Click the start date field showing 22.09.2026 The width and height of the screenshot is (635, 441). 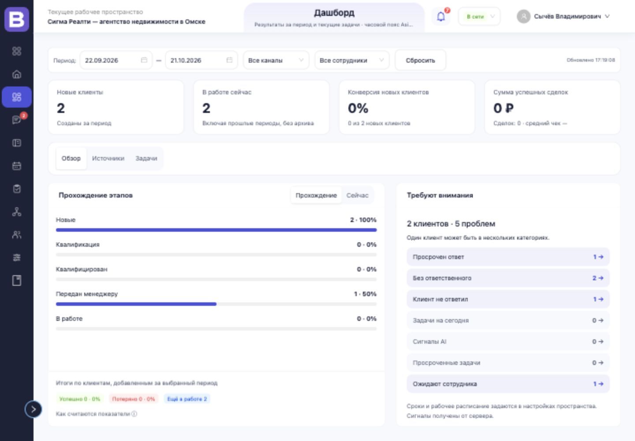point(116,60)
